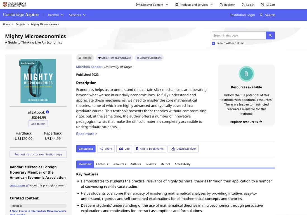Open the shopping cart icon
This screenshot has width=307, height=215.
(263, 4)
